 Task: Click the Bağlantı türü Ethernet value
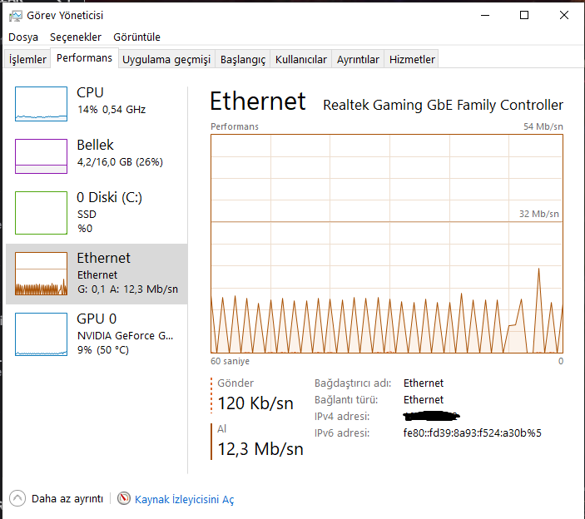pyautogui.click(x=424, y=400)
